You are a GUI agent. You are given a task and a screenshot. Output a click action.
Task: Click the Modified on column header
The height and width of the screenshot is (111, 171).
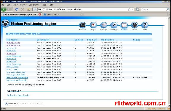tap(108, 40)
